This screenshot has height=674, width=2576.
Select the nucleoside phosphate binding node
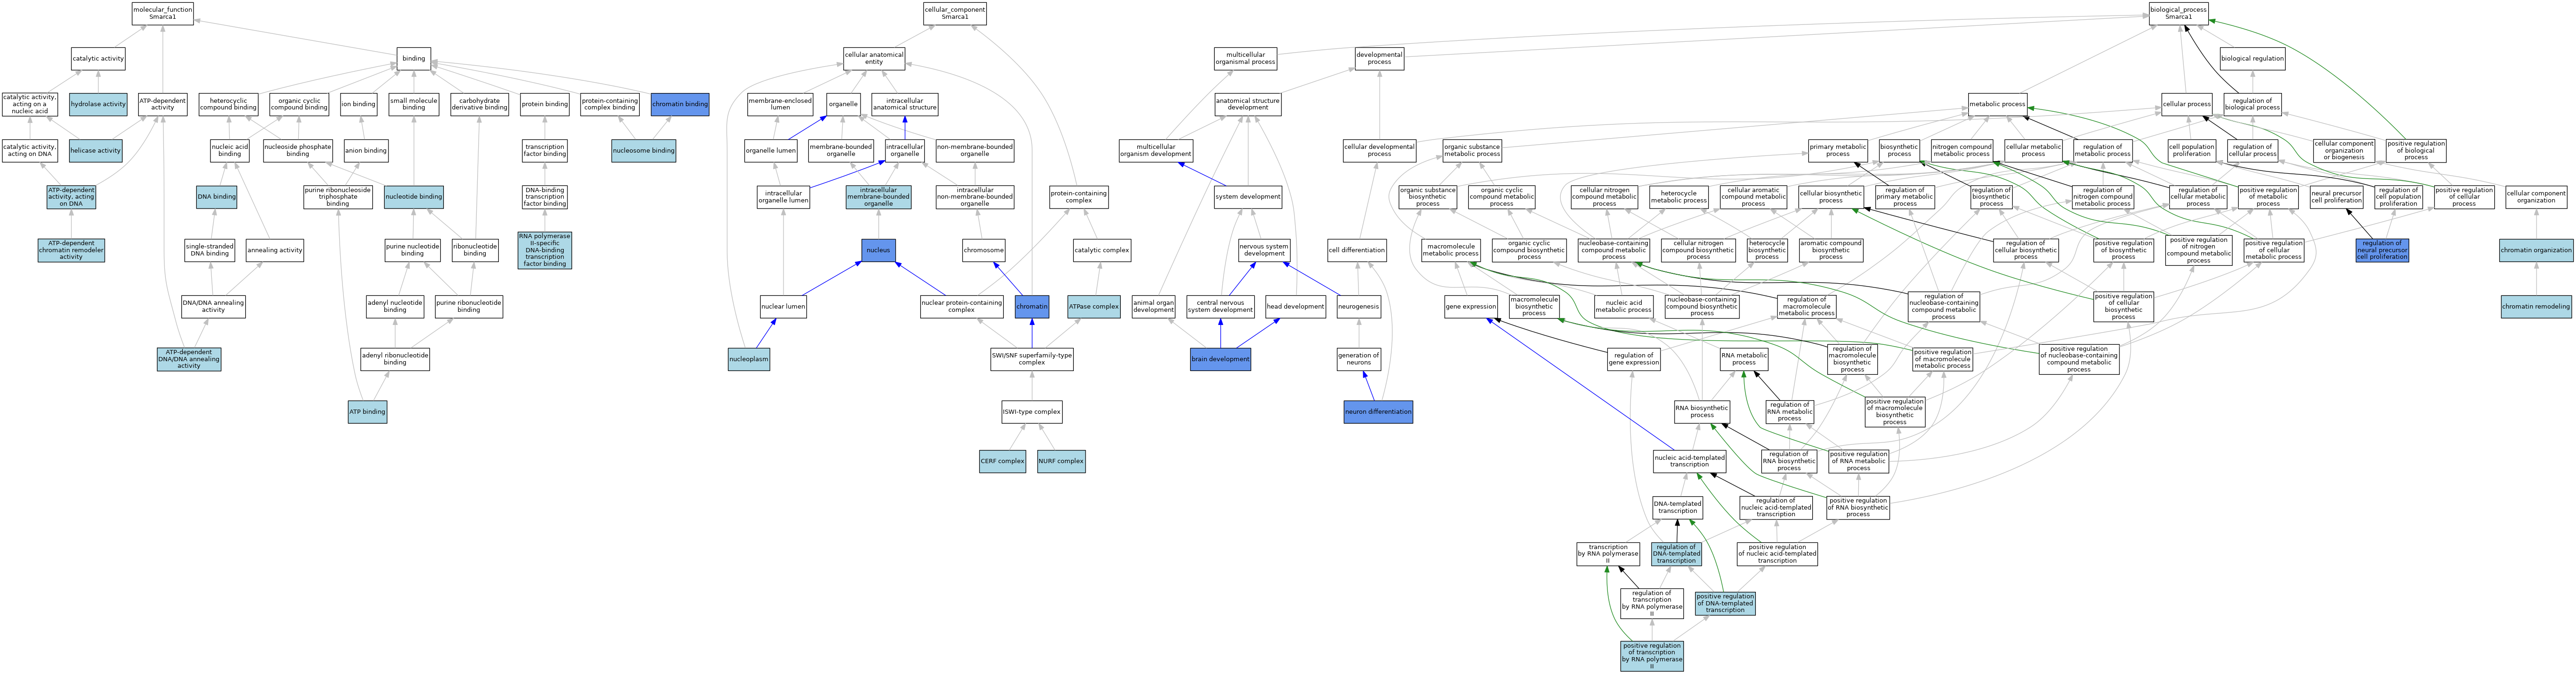point(298,151)
